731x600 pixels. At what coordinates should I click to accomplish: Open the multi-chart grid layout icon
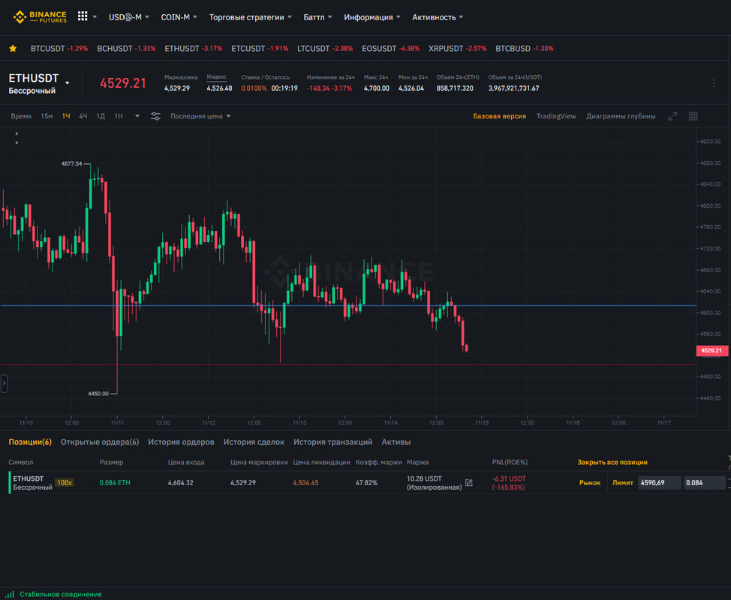pos(693,116)
